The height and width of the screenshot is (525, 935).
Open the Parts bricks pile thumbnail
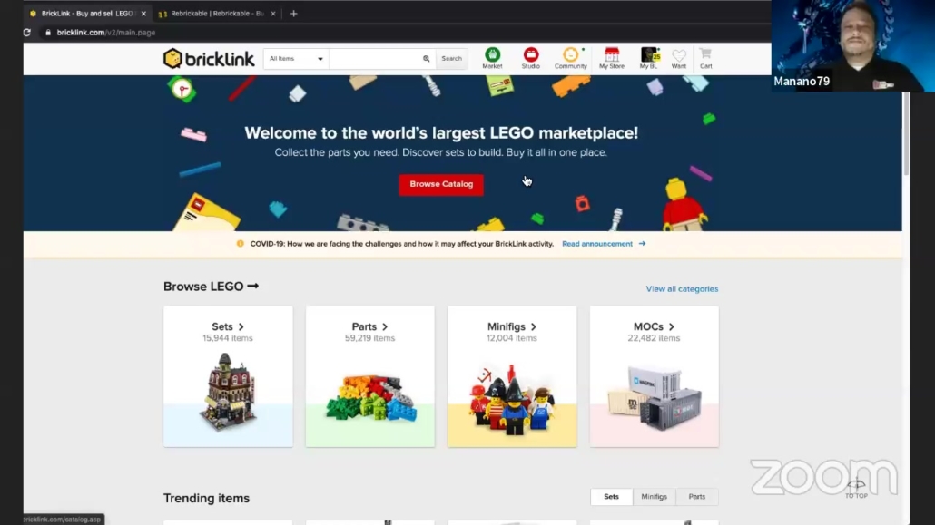pos(370,398)
